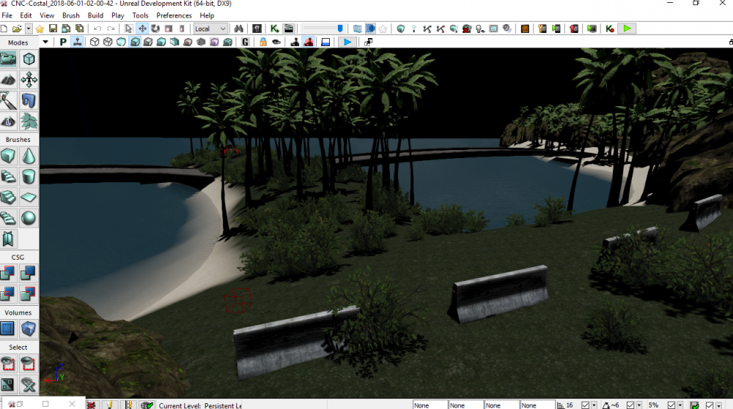
Task: Click the green Play in Editor arrow
Action: point(627,29)
